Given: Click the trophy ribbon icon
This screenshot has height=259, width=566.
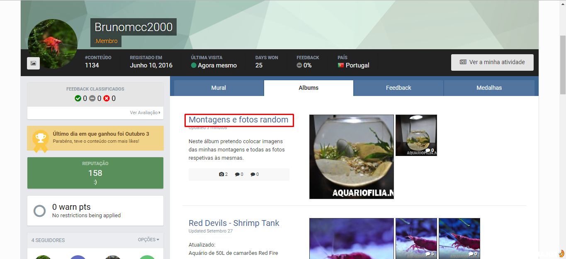Looking at the screenshot, I should pos(40,141).
